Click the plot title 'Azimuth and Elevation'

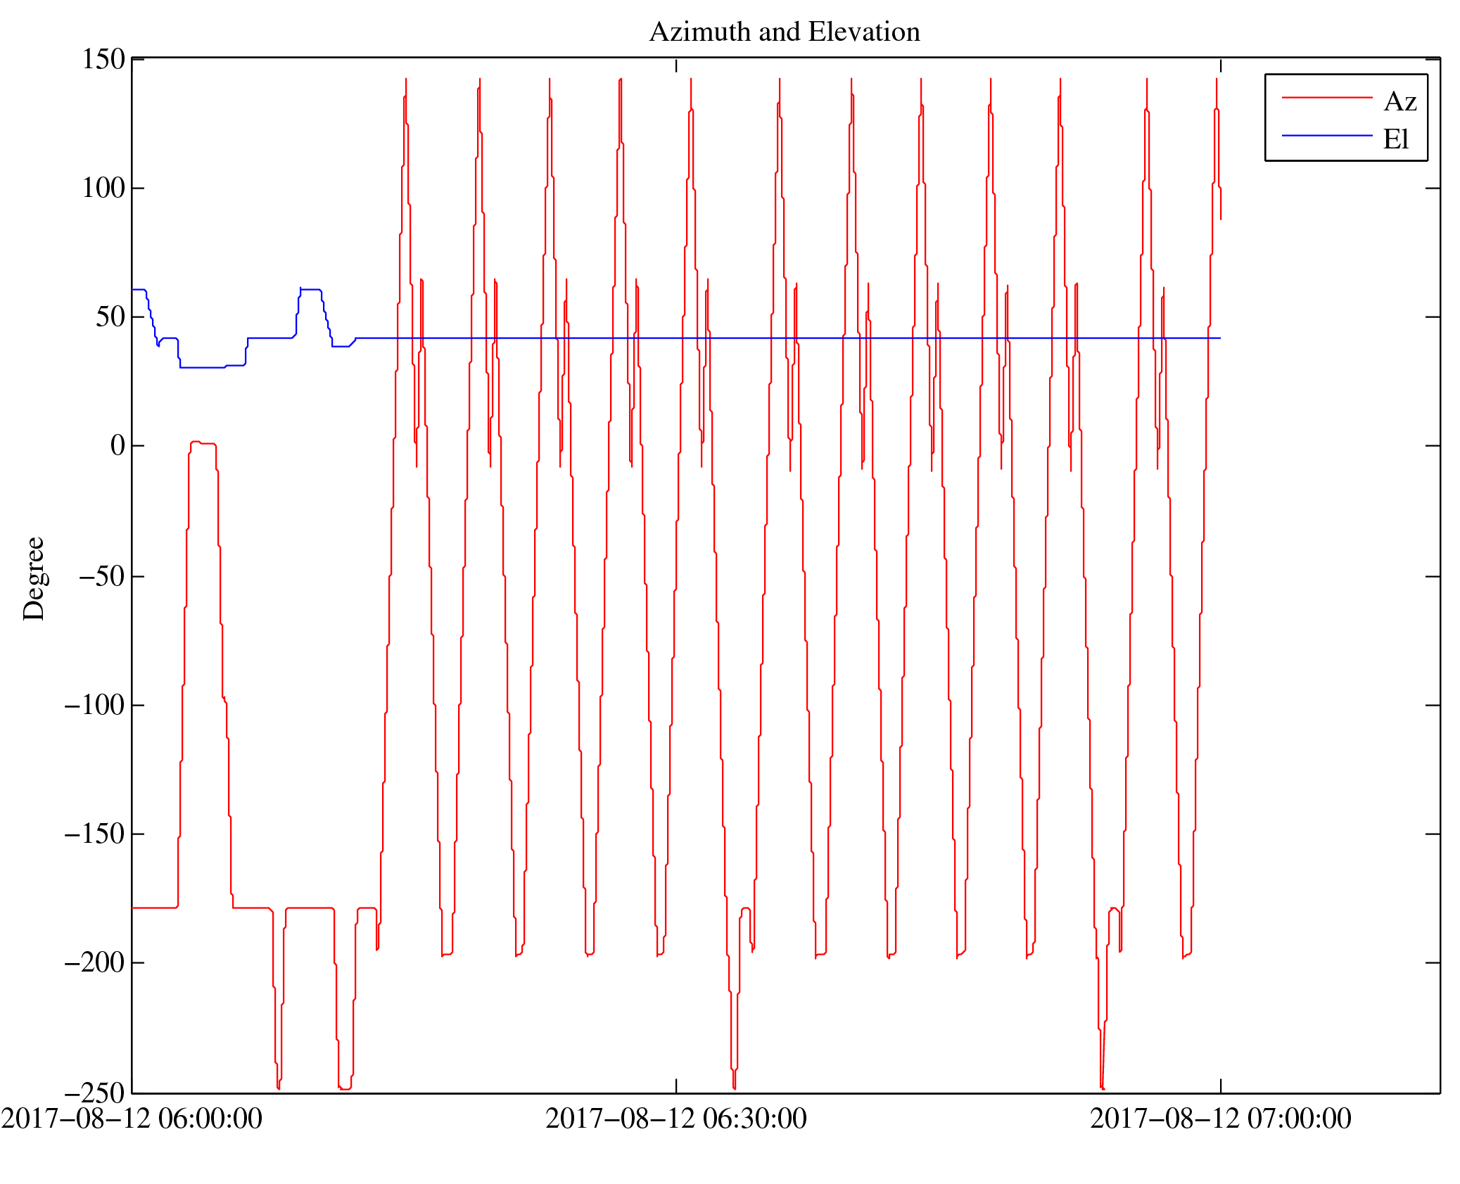point(785,32)
